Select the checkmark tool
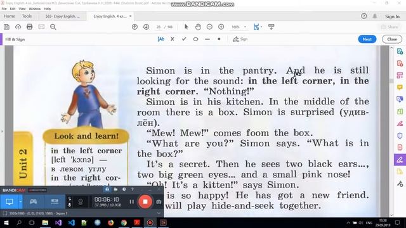406x228 pixels. (184, 39)
